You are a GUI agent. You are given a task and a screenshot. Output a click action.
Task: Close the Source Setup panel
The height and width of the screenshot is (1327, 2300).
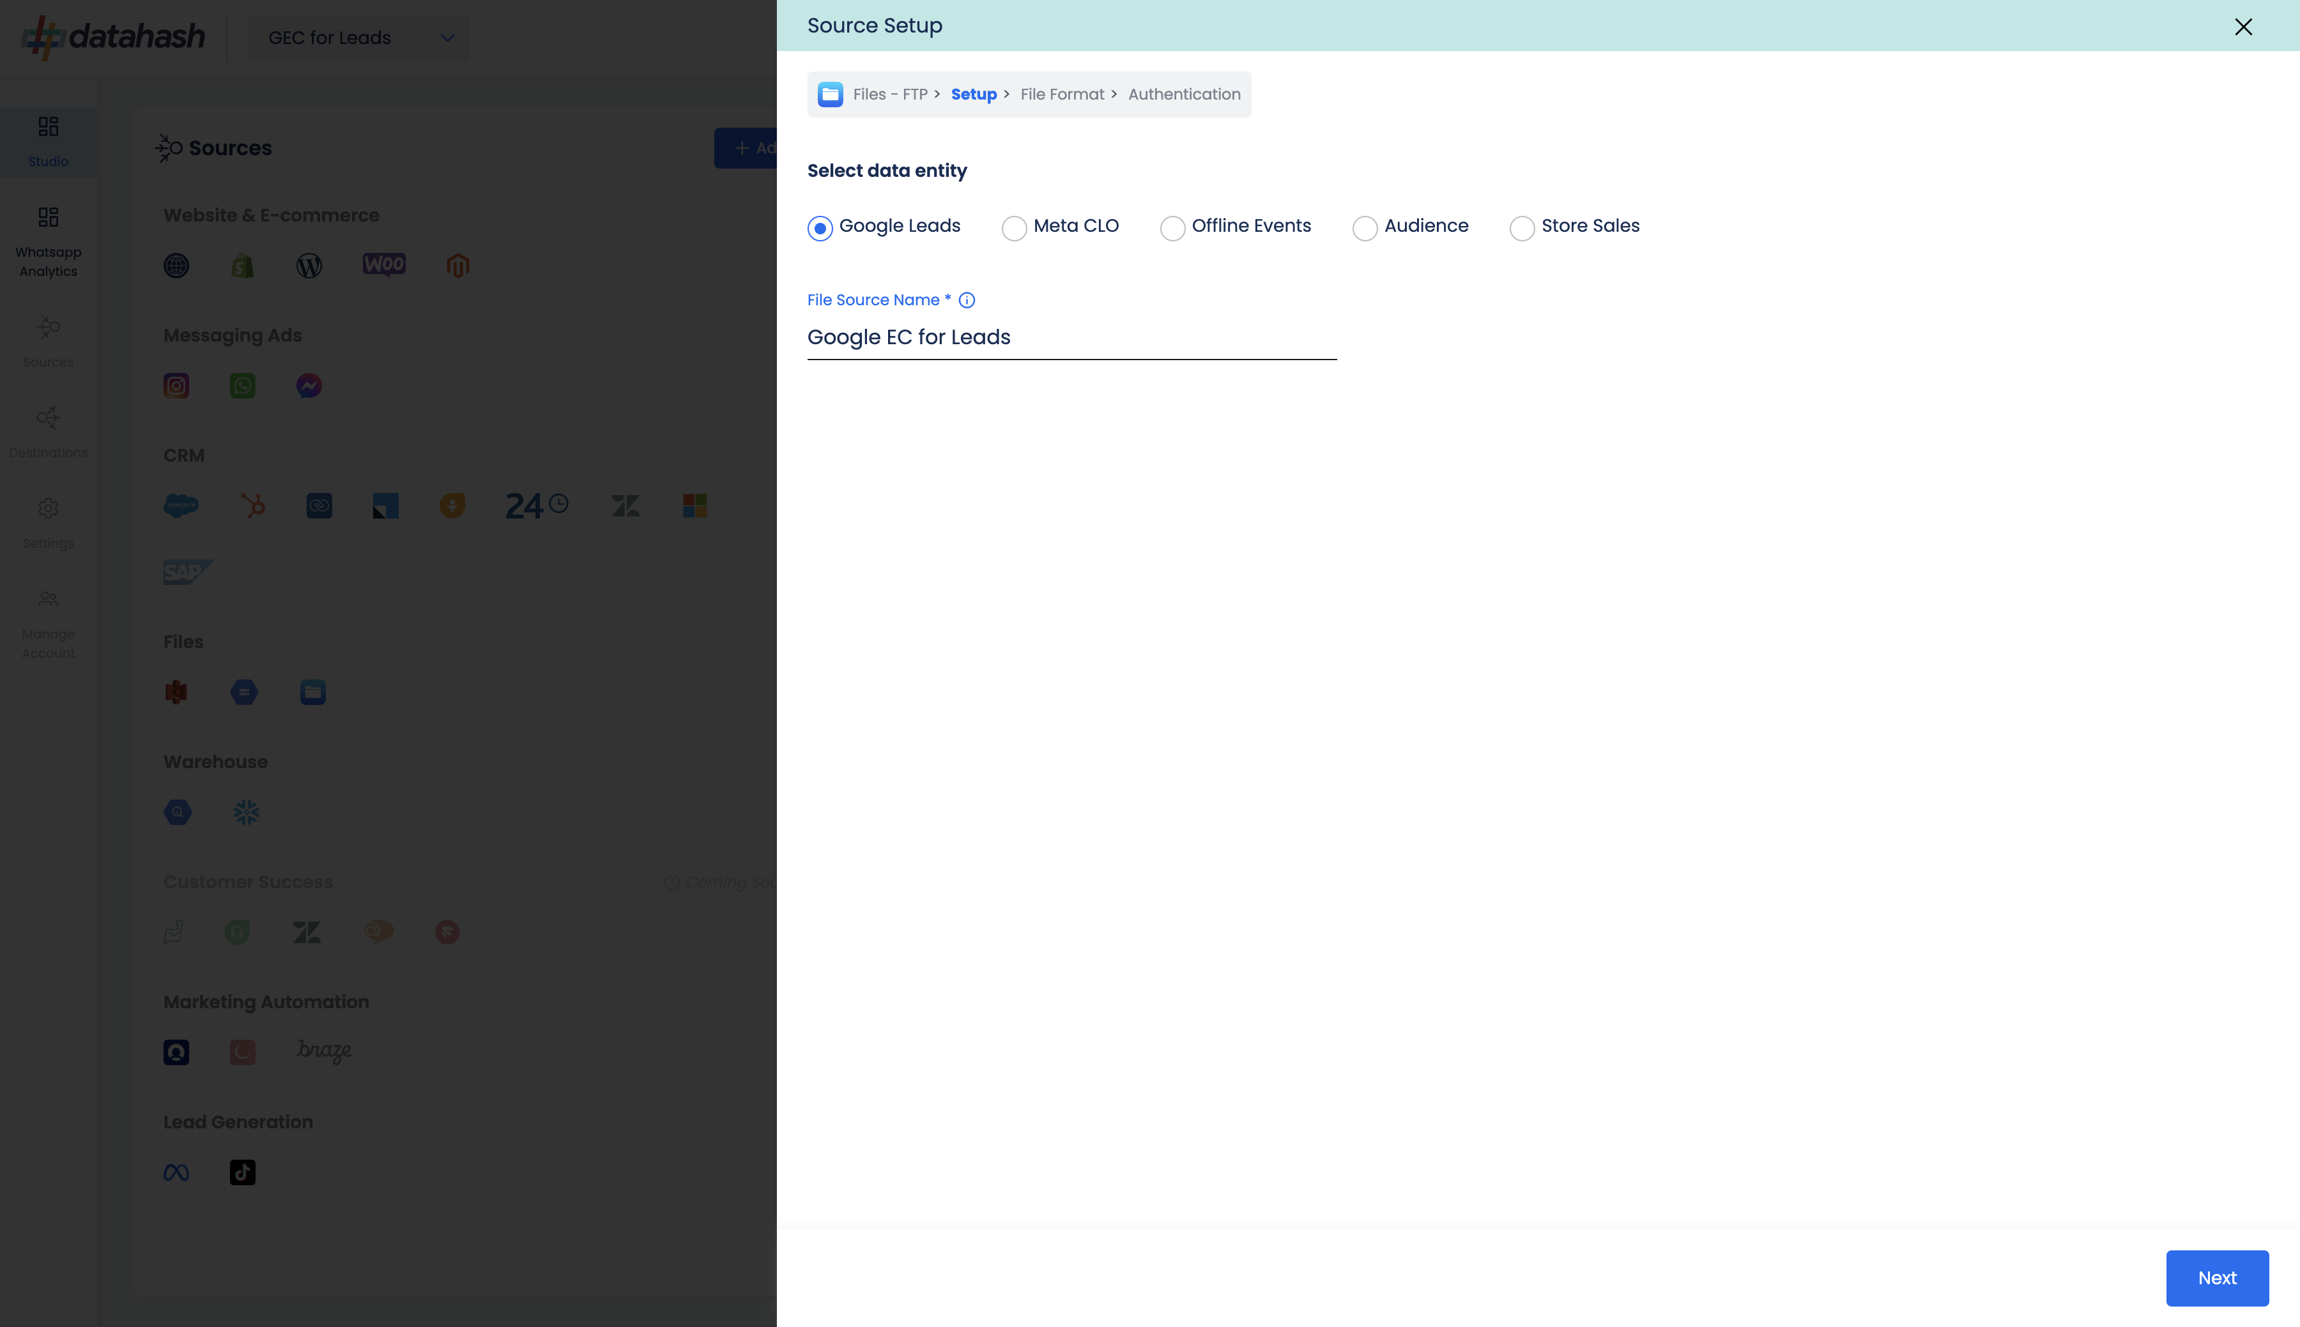tap(2242, 26)
